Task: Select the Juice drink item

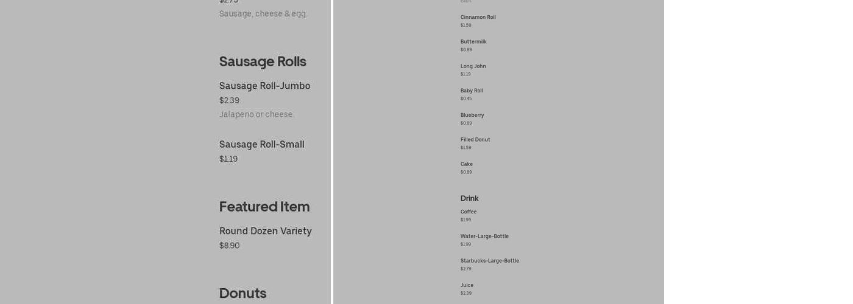Action: point(467,285)
